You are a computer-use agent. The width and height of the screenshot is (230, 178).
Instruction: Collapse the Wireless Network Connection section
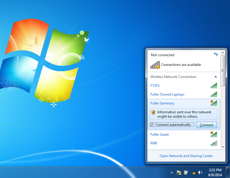215,77
